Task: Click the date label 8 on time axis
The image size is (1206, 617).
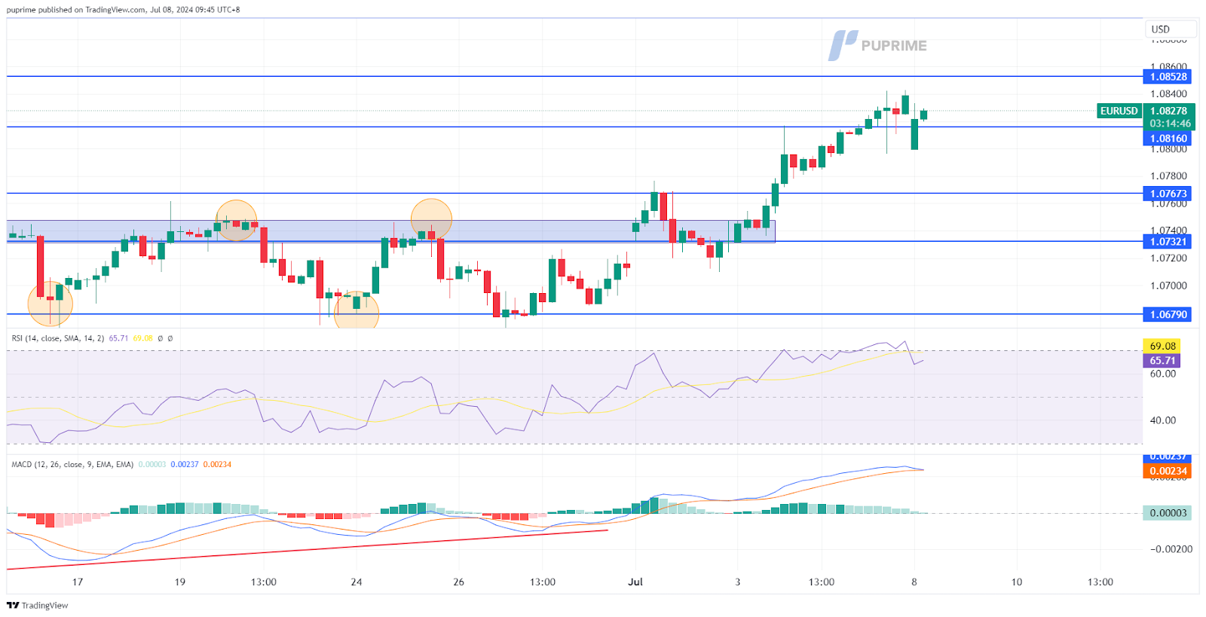Action: click(x=914, y=582)
